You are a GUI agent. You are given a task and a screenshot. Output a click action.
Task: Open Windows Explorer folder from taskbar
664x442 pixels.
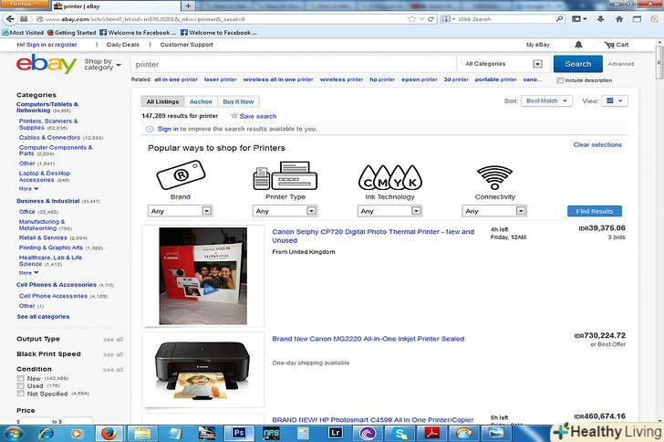(142, 434)
